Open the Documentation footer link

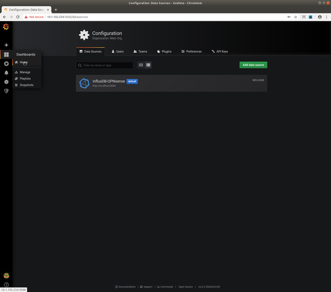125,287
